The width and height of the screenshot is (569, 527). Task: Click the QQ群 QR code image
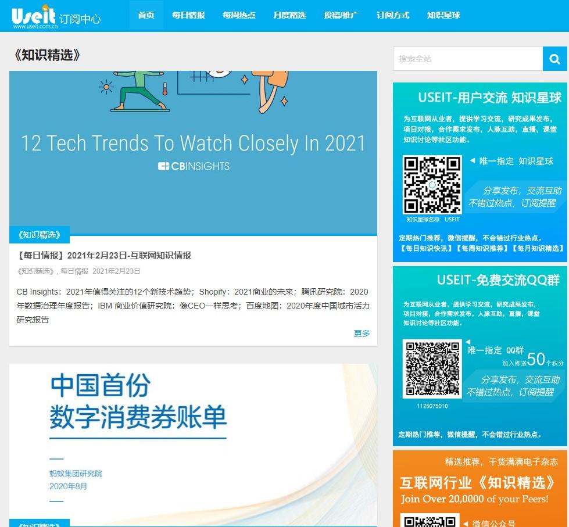click(432, 369)
